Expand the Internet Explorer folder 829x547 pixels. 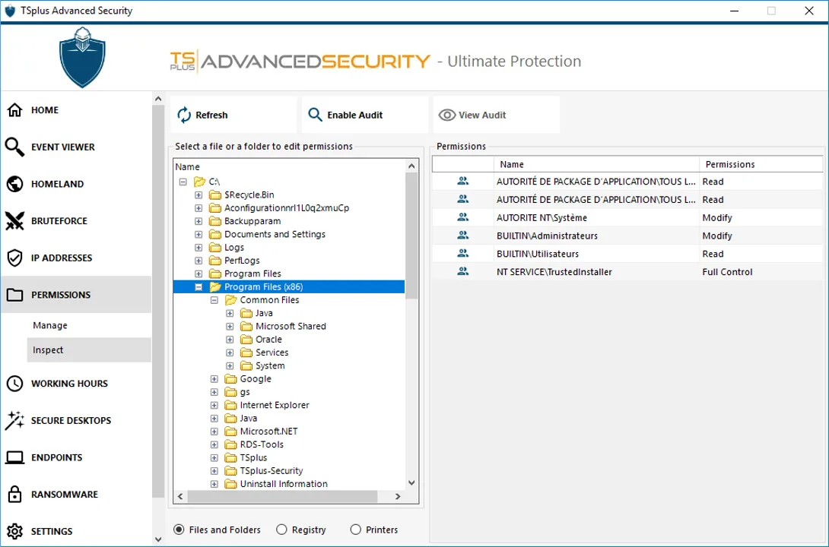[x=214, y=406]
